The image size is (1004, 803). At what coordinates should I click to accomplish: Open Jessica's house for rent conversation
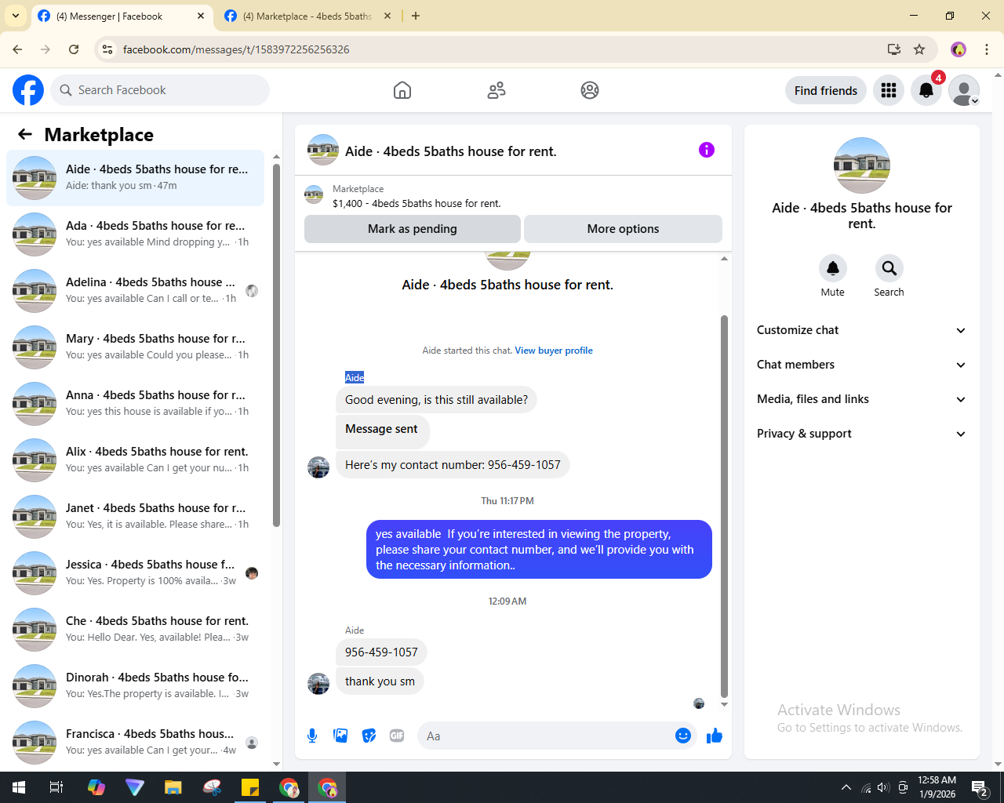point(135,573)
